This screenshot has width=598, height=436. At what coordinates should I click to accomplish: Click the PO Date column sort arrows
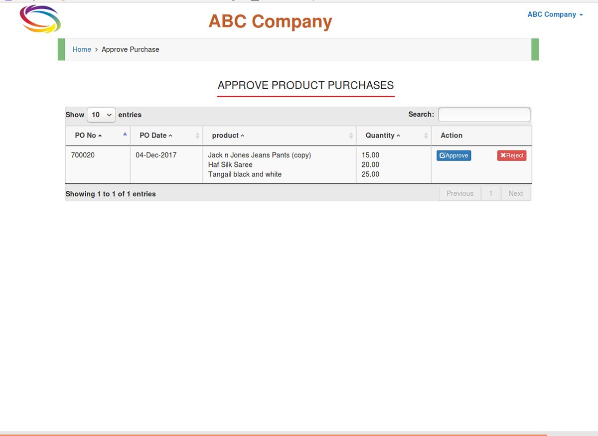click(x=197, y=136)
